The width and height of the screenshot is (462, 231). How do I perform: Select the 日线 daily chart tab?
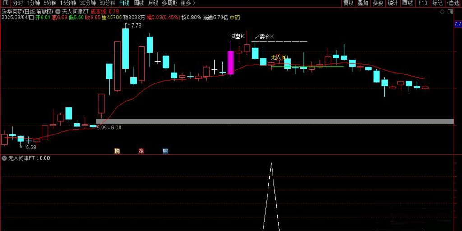[x=124, y=3]
